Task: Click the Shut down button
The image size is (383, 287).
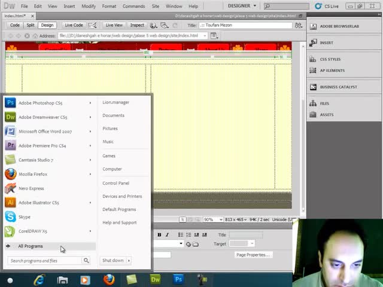Action: [x=113, y=261]
